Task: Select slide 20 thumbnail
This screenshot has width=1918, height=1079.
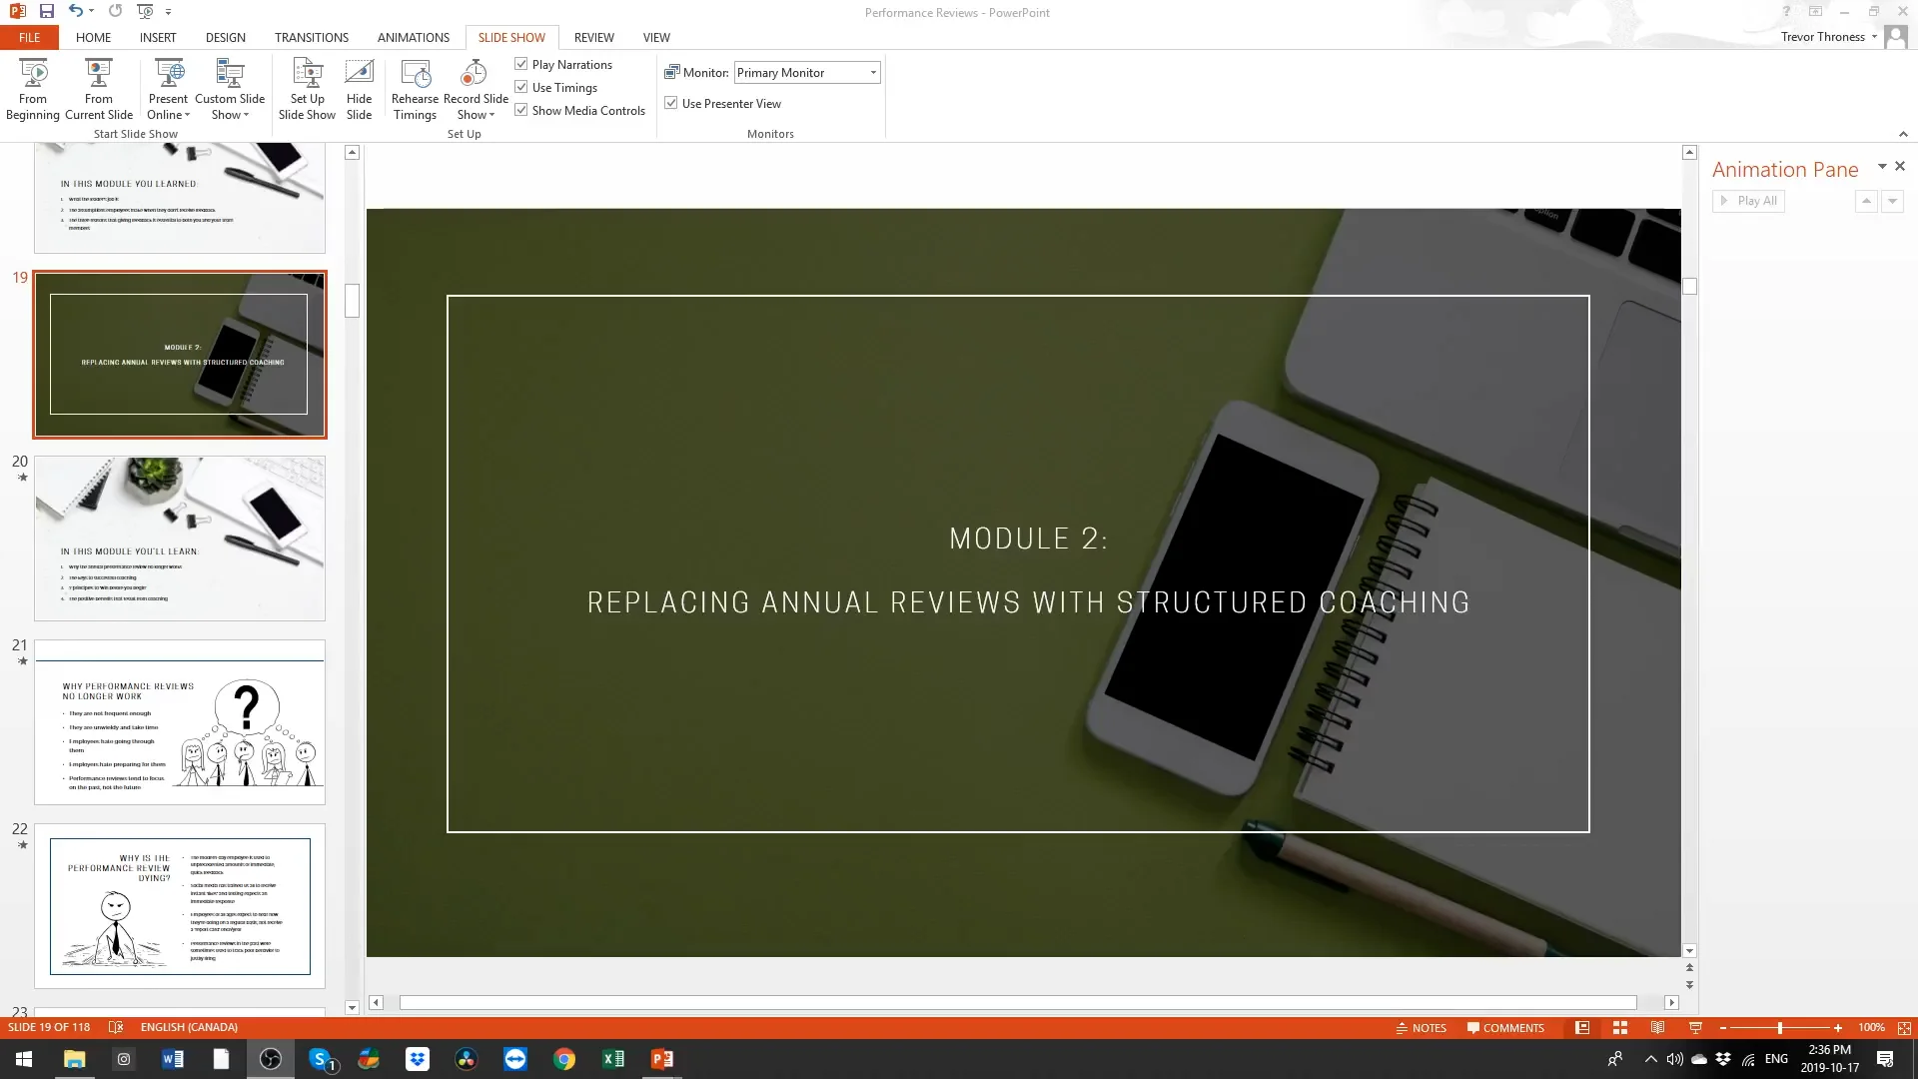Action: click(x=180, y=539)
